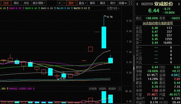Go to next stock with right arrow
181x104 pixels.
(179, 4)
